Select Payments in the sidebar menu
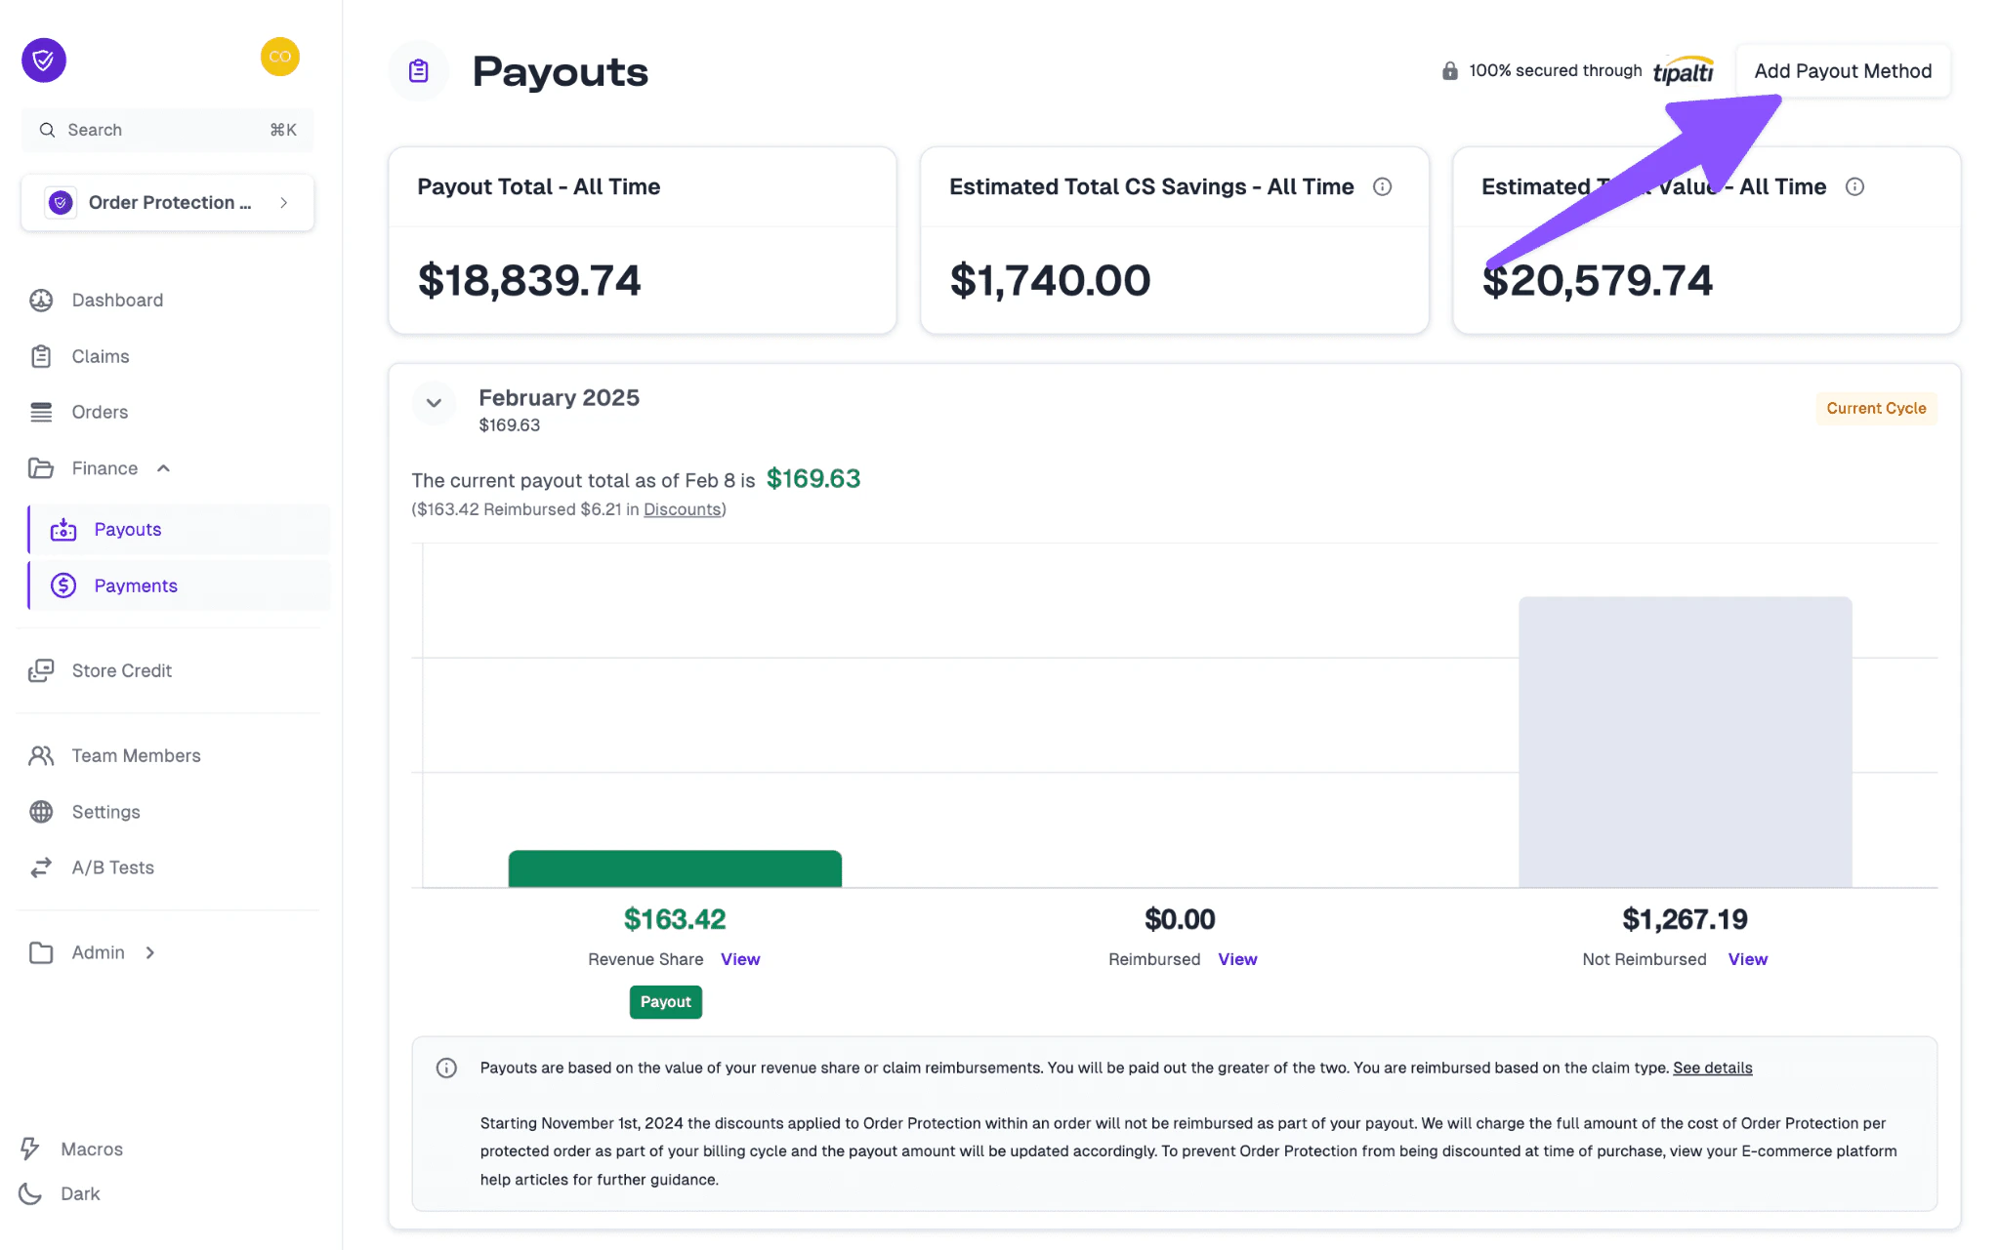The height and width of the screenshot is (1250, 1999). point(136,585)
